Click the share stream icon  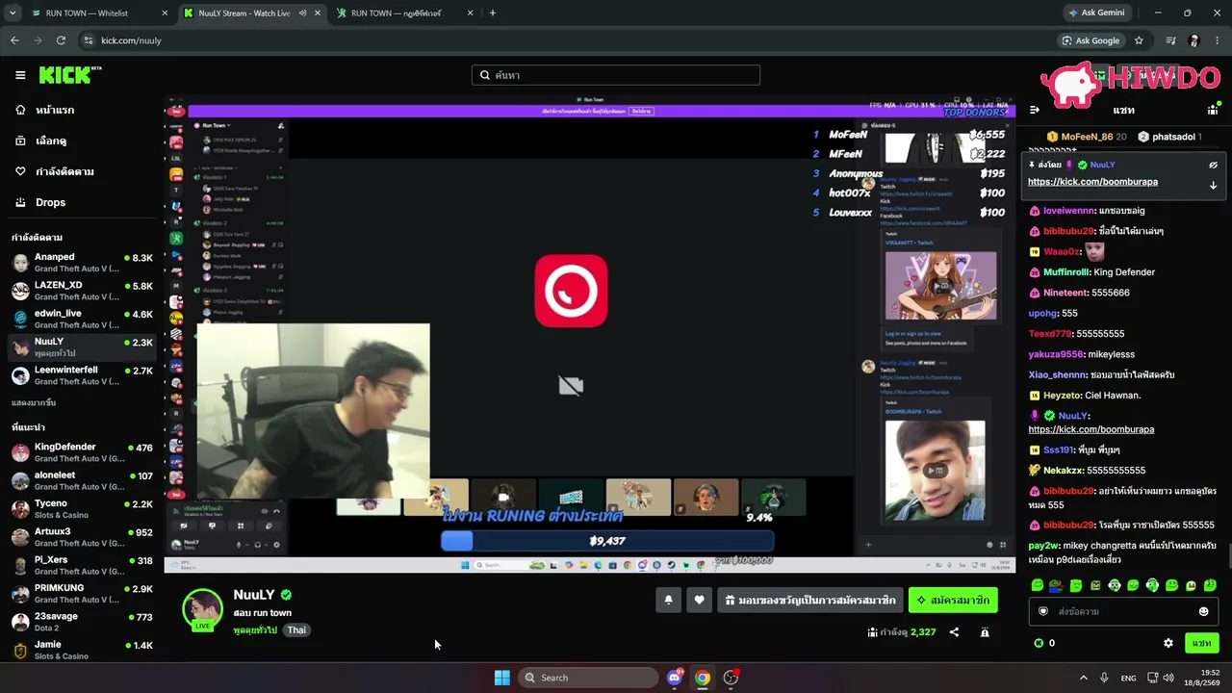coord(954,632)
